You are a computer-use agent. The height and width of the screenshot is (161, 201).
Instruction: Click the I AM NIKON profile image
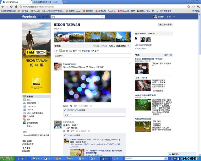pyautogui.click(x=36, y=58)
